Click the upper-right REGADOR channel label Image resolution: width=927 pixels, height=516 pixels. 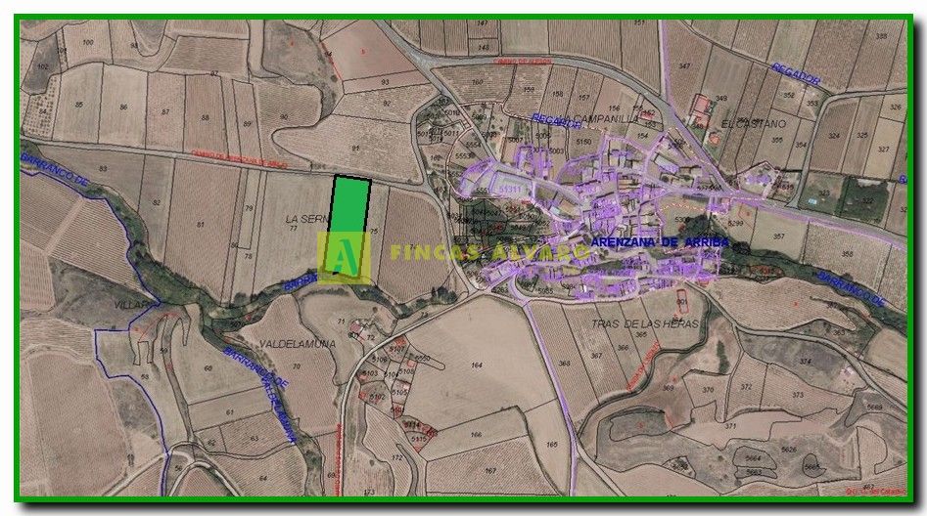coord(795,74)
